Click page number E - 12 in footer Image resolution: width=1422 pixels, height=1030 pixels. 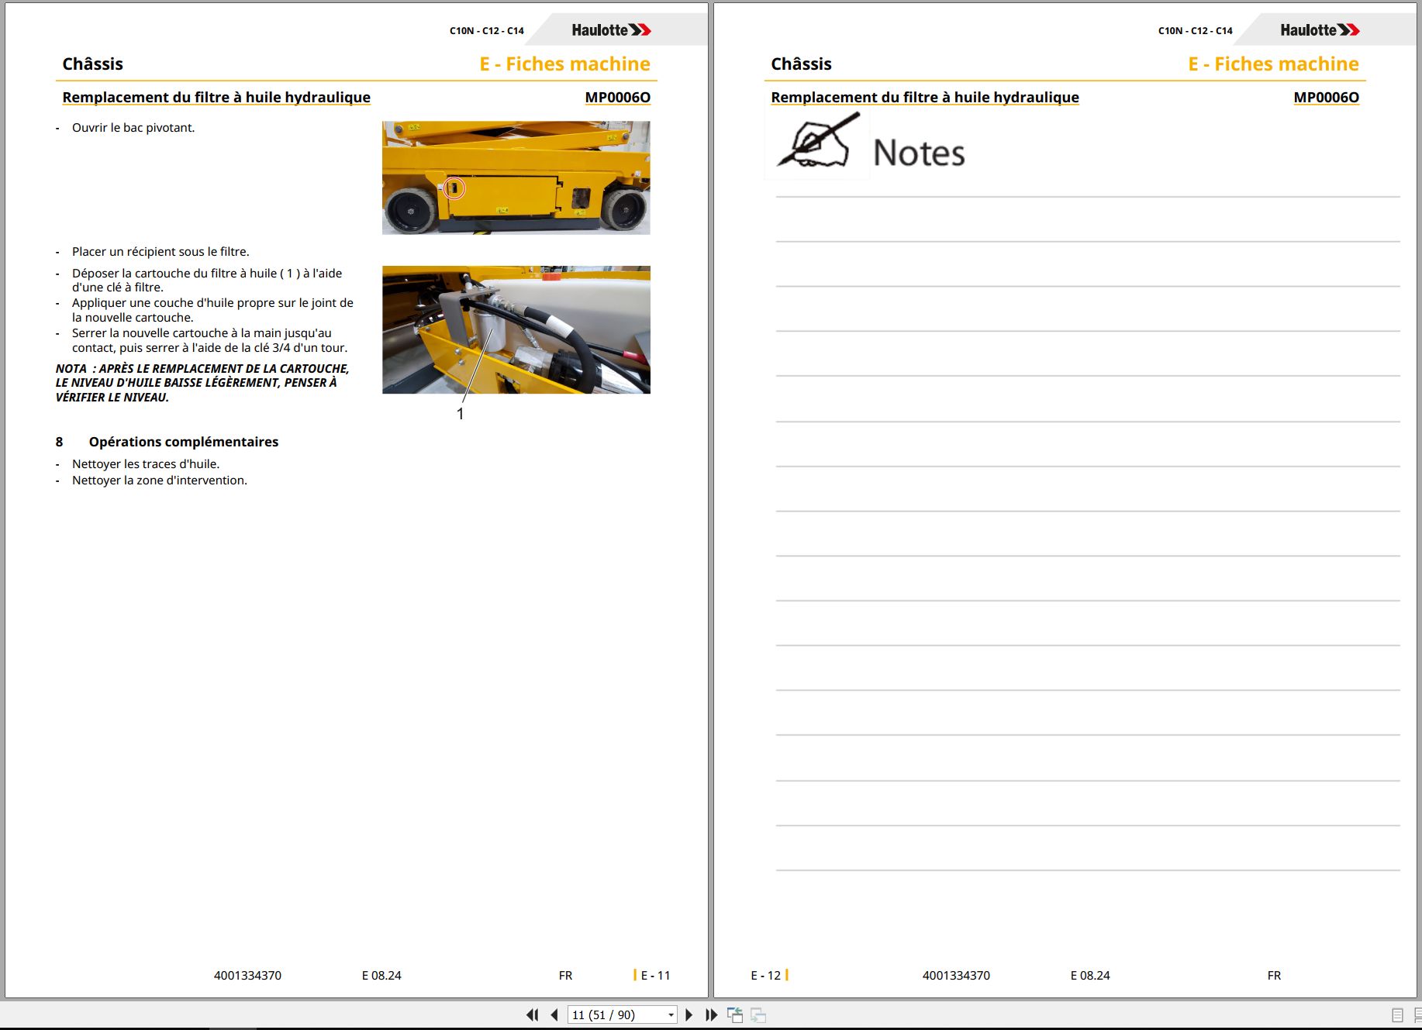point(766,975)
